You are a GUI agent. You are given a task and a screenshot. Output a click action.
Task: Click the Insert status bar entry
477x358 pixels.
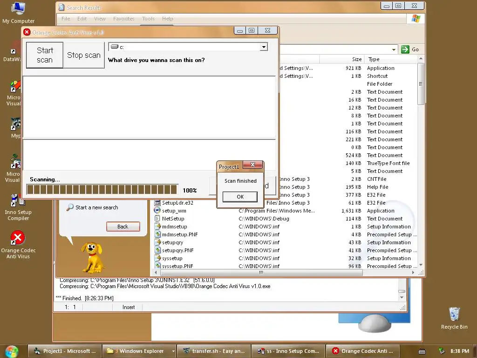tap(129, 307)
